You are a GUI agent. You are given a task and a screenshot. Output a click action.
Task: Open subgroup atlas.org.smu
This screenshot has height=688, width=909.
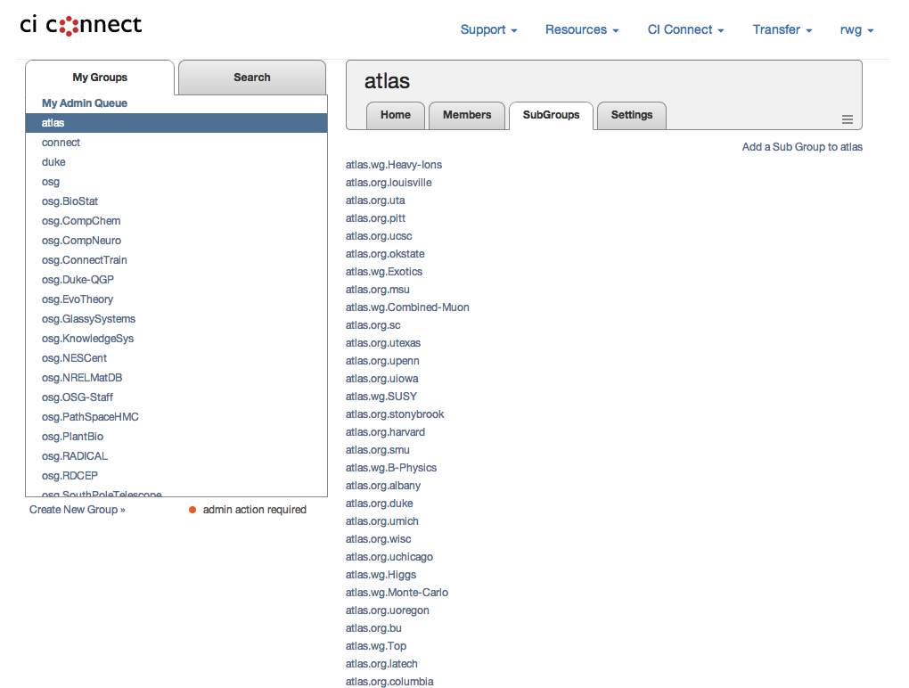377,450
